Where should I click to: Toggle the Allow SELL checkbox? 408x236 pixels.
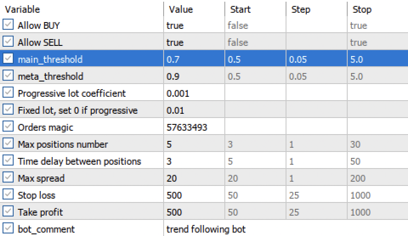pyautogui.click(x=8, y=42)
